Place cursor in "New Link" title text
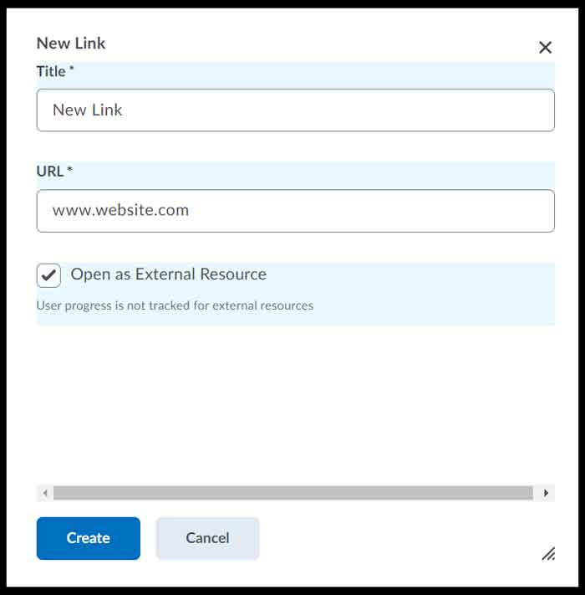This screenshot has height=595, width=585. coord(88,110)
